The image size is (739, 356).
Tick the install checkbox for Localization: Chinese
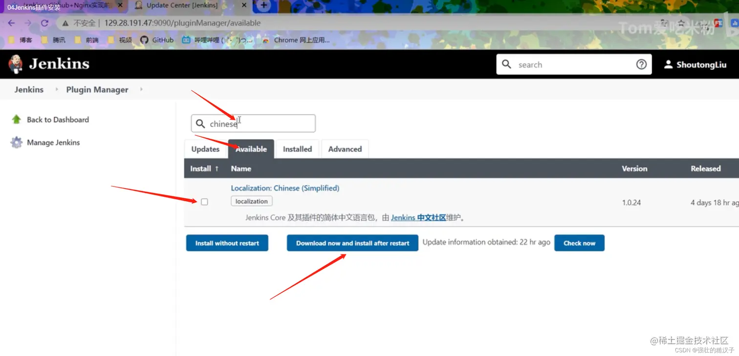204,202
